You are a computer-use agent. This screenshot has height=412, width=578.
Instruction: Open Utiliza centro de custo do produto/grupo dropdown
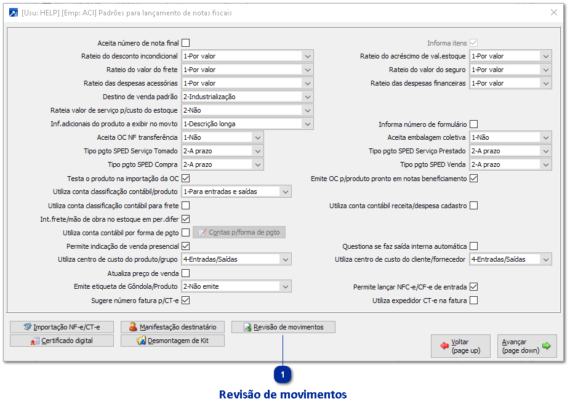coord(236,259)
